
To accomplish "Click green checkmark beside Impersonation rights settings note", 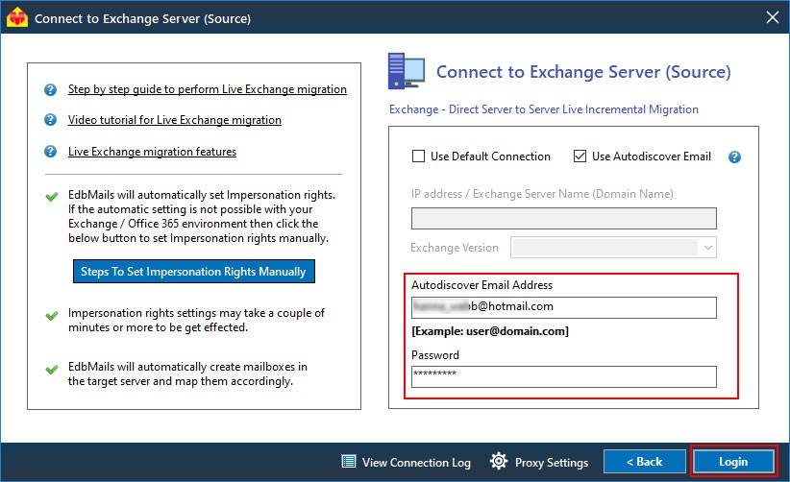I will coord(51,316).
